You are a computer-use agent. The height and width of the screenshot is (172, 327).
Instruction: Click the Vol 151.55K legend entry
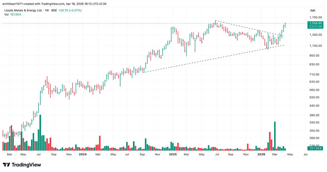[x=13, y=14]
